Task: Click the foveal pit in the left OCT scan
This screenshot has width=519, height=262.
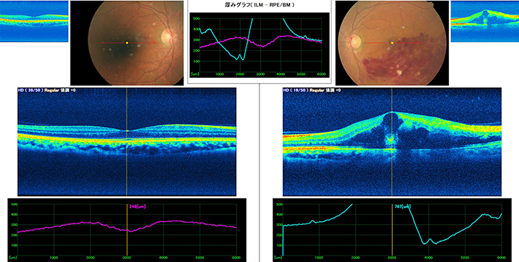Action: pyautogui.click(x=127, y=130)
